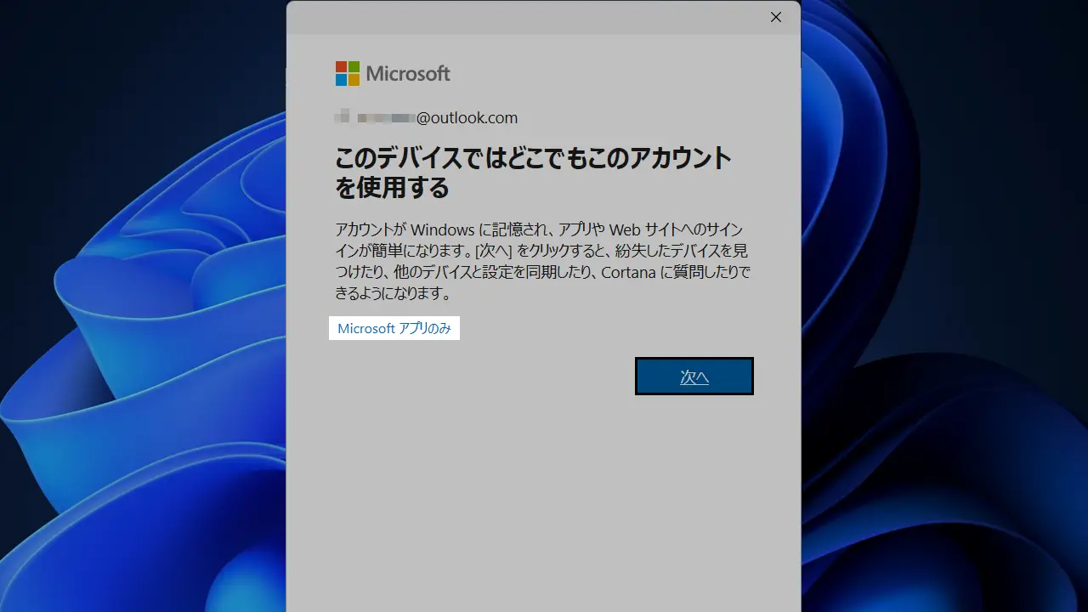Click the word Cortana in the description
1088x612 pixels.
tap(630, 273)
